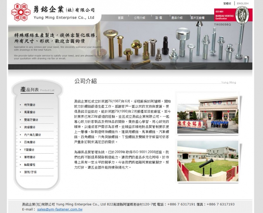The image size is (263, 213).
Task: Switch site language to ENGLISH
Action: click(243, 3)
